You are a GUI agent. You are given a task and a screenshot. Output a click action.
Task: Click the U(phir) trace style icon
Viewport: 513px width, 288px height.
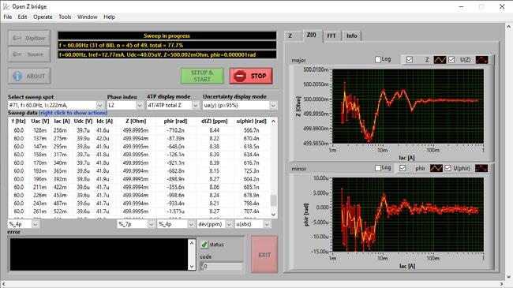point(481,168)
